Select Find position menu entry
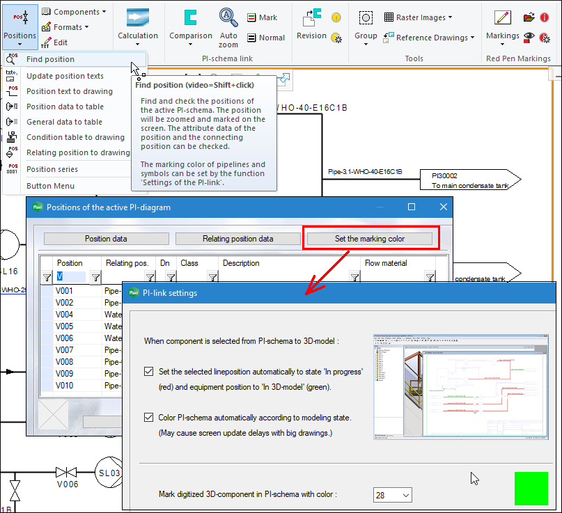Screen dimensions: 562x513 50,60
